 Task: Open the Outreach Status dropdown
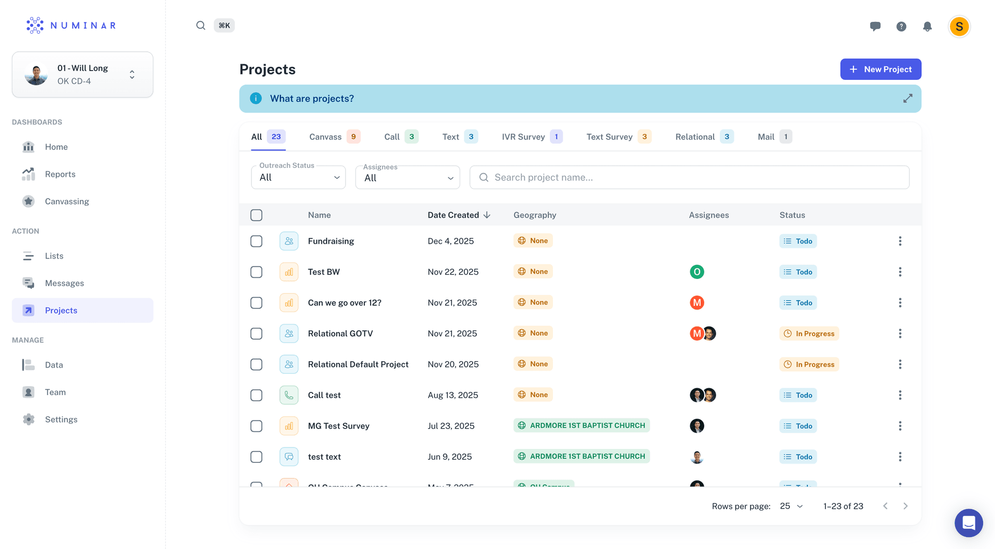[298, 177]
